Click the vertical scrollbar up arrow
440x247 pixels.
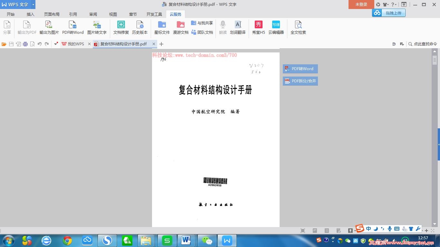[x=435, y=51]
